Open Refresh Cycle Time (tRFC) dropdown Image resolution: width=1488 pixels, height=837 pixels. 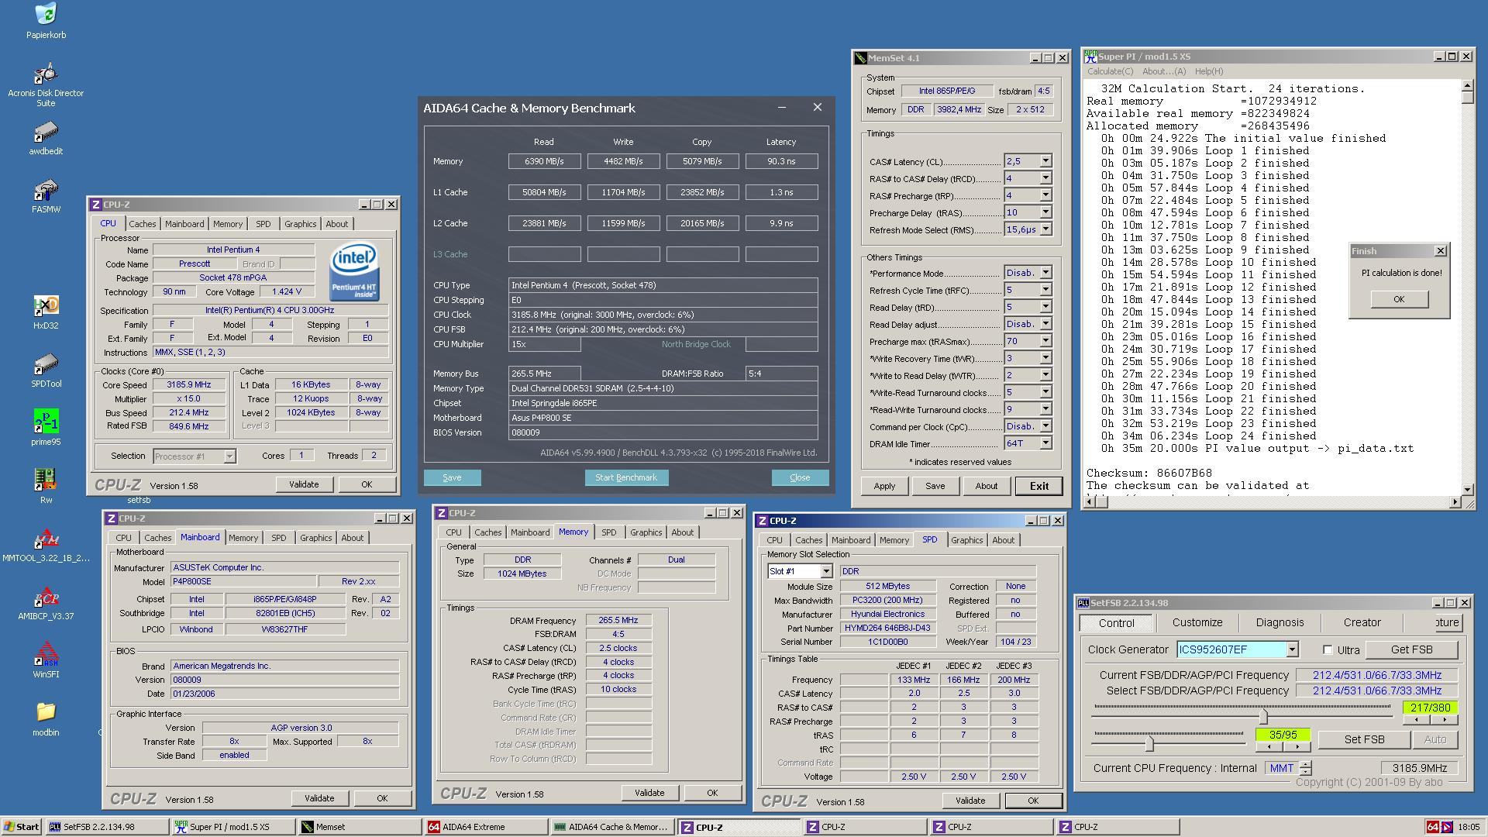[1045, 290]
